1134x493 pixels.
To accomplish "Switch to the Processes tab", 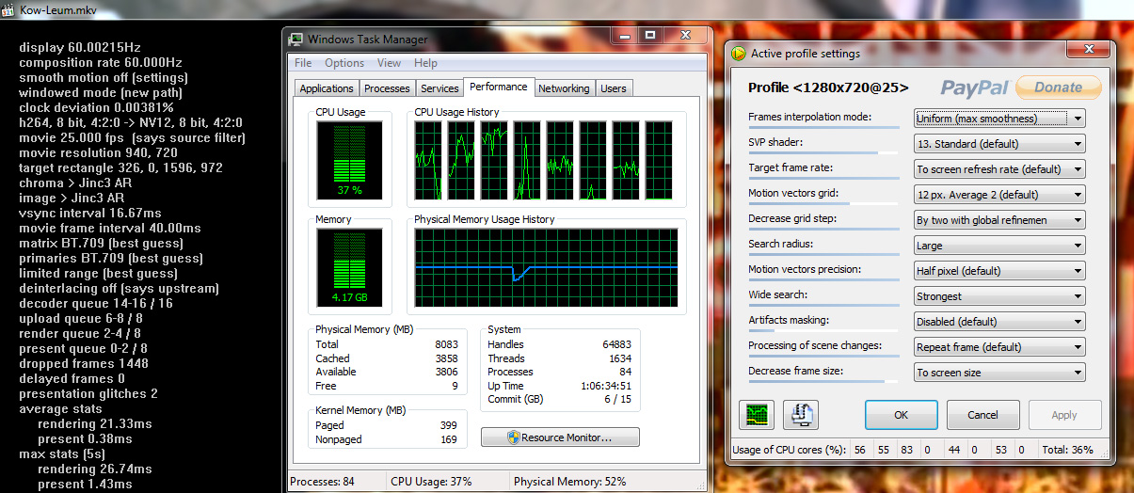I will pyautogui.click(x=387, y=88).
